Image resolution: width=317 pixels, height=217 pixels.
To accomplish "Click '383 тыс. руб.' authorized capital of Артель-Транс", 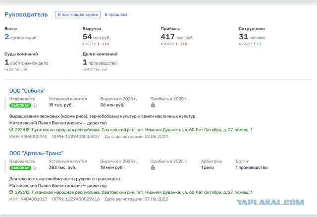I will click(62, 167).
